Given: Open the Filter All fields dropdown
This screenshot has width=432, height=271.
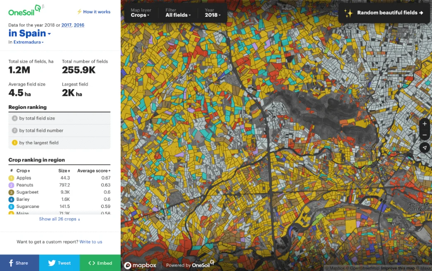Looking at the screenshot, I should coord(178,13).
